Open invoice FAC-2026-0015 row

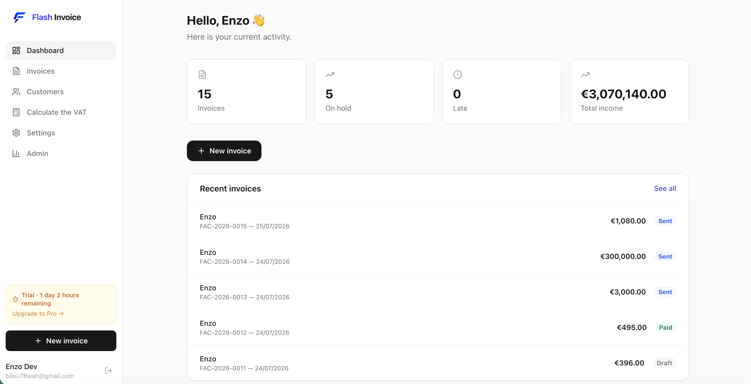coord(438,221)
